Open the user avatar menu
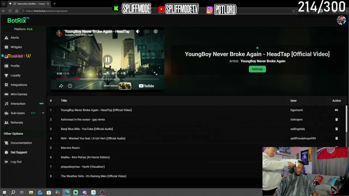Screen dimensions: 349x196 pos(341,20)
